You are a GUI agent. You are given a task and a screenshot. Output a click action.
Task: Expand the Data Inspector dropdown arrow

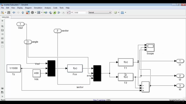pos(72,12)
